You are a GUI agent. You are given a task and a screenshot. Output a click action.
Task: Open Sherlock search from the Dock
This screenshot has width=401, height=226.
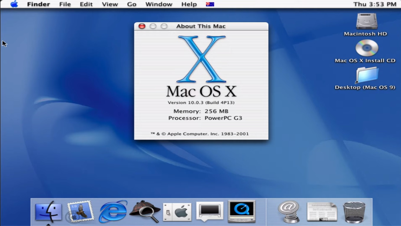[145, 212]
